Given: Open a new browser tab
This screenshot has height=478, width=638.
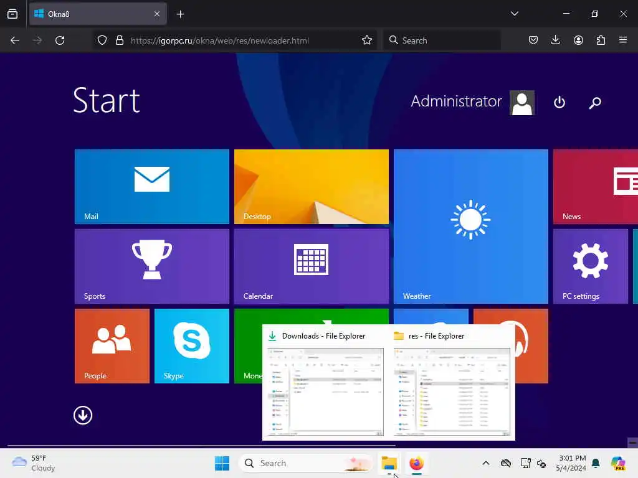Looking at the screenshot, I should point(180,14).
